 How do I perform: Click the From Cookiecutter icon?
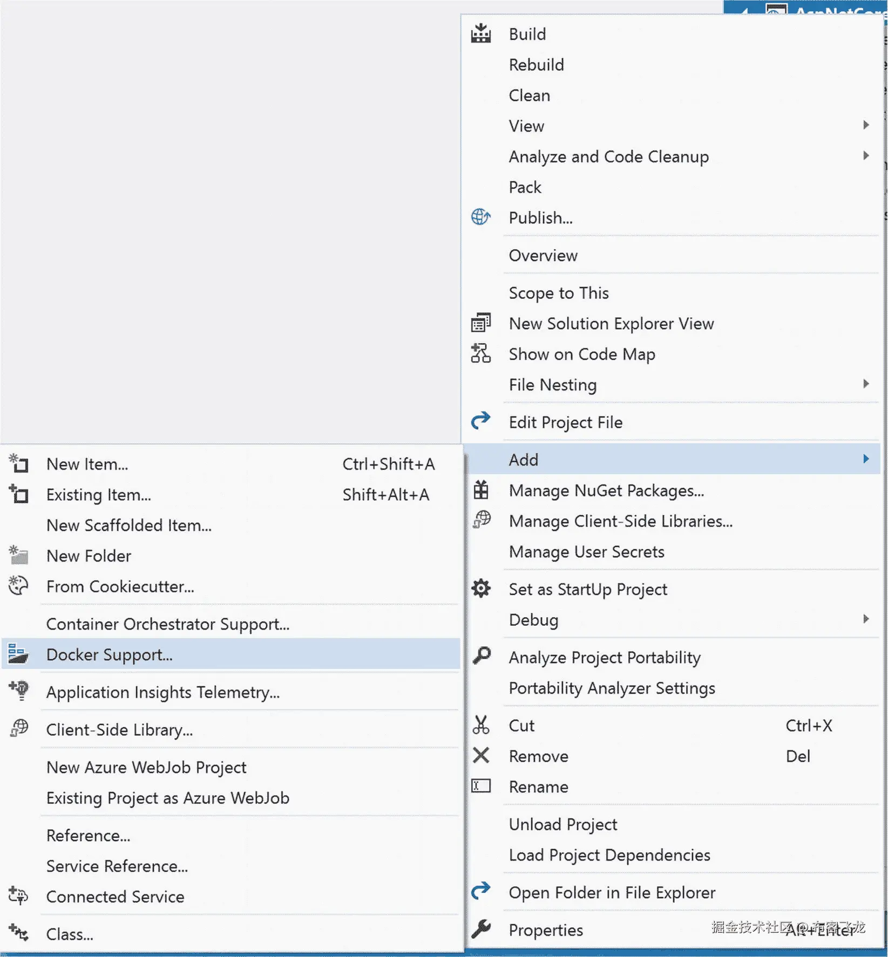click(x=18, y=586)
